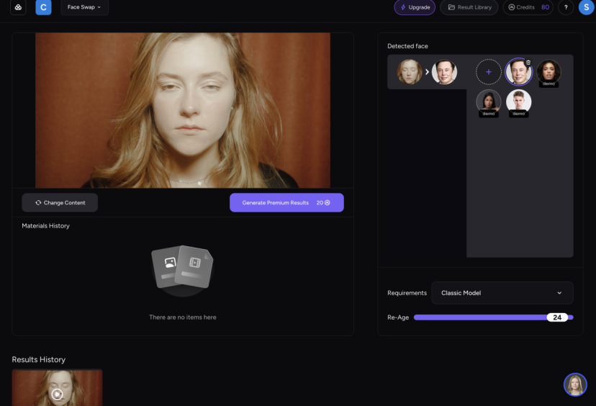Open the help question mark icon

(x=566, y=7)
